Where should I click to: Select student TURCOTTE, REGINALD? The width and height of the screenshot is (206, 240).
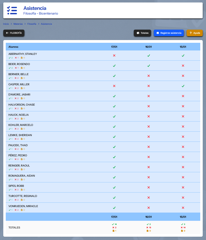[x=23, y=196]
